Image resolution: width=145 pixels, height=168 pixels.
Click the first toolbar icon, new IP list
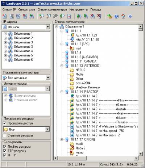coord(5,16)
